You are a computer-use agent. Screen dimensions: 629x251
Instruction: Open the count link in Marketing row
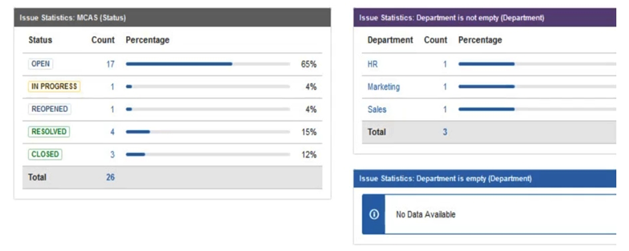click(445, 87)
